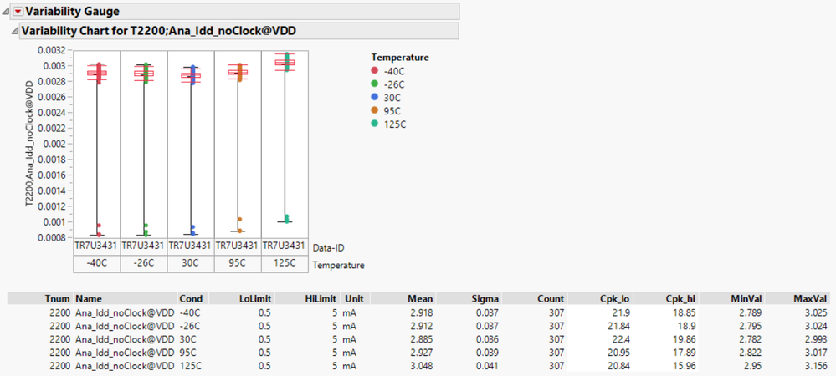Click the Cpk_lo value 22.4
Viewport: 836px width, 376px height.
click(623, 339)
